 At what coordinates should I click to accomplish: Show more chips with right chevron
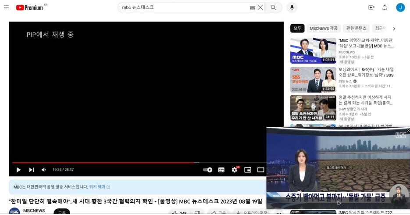394,29
